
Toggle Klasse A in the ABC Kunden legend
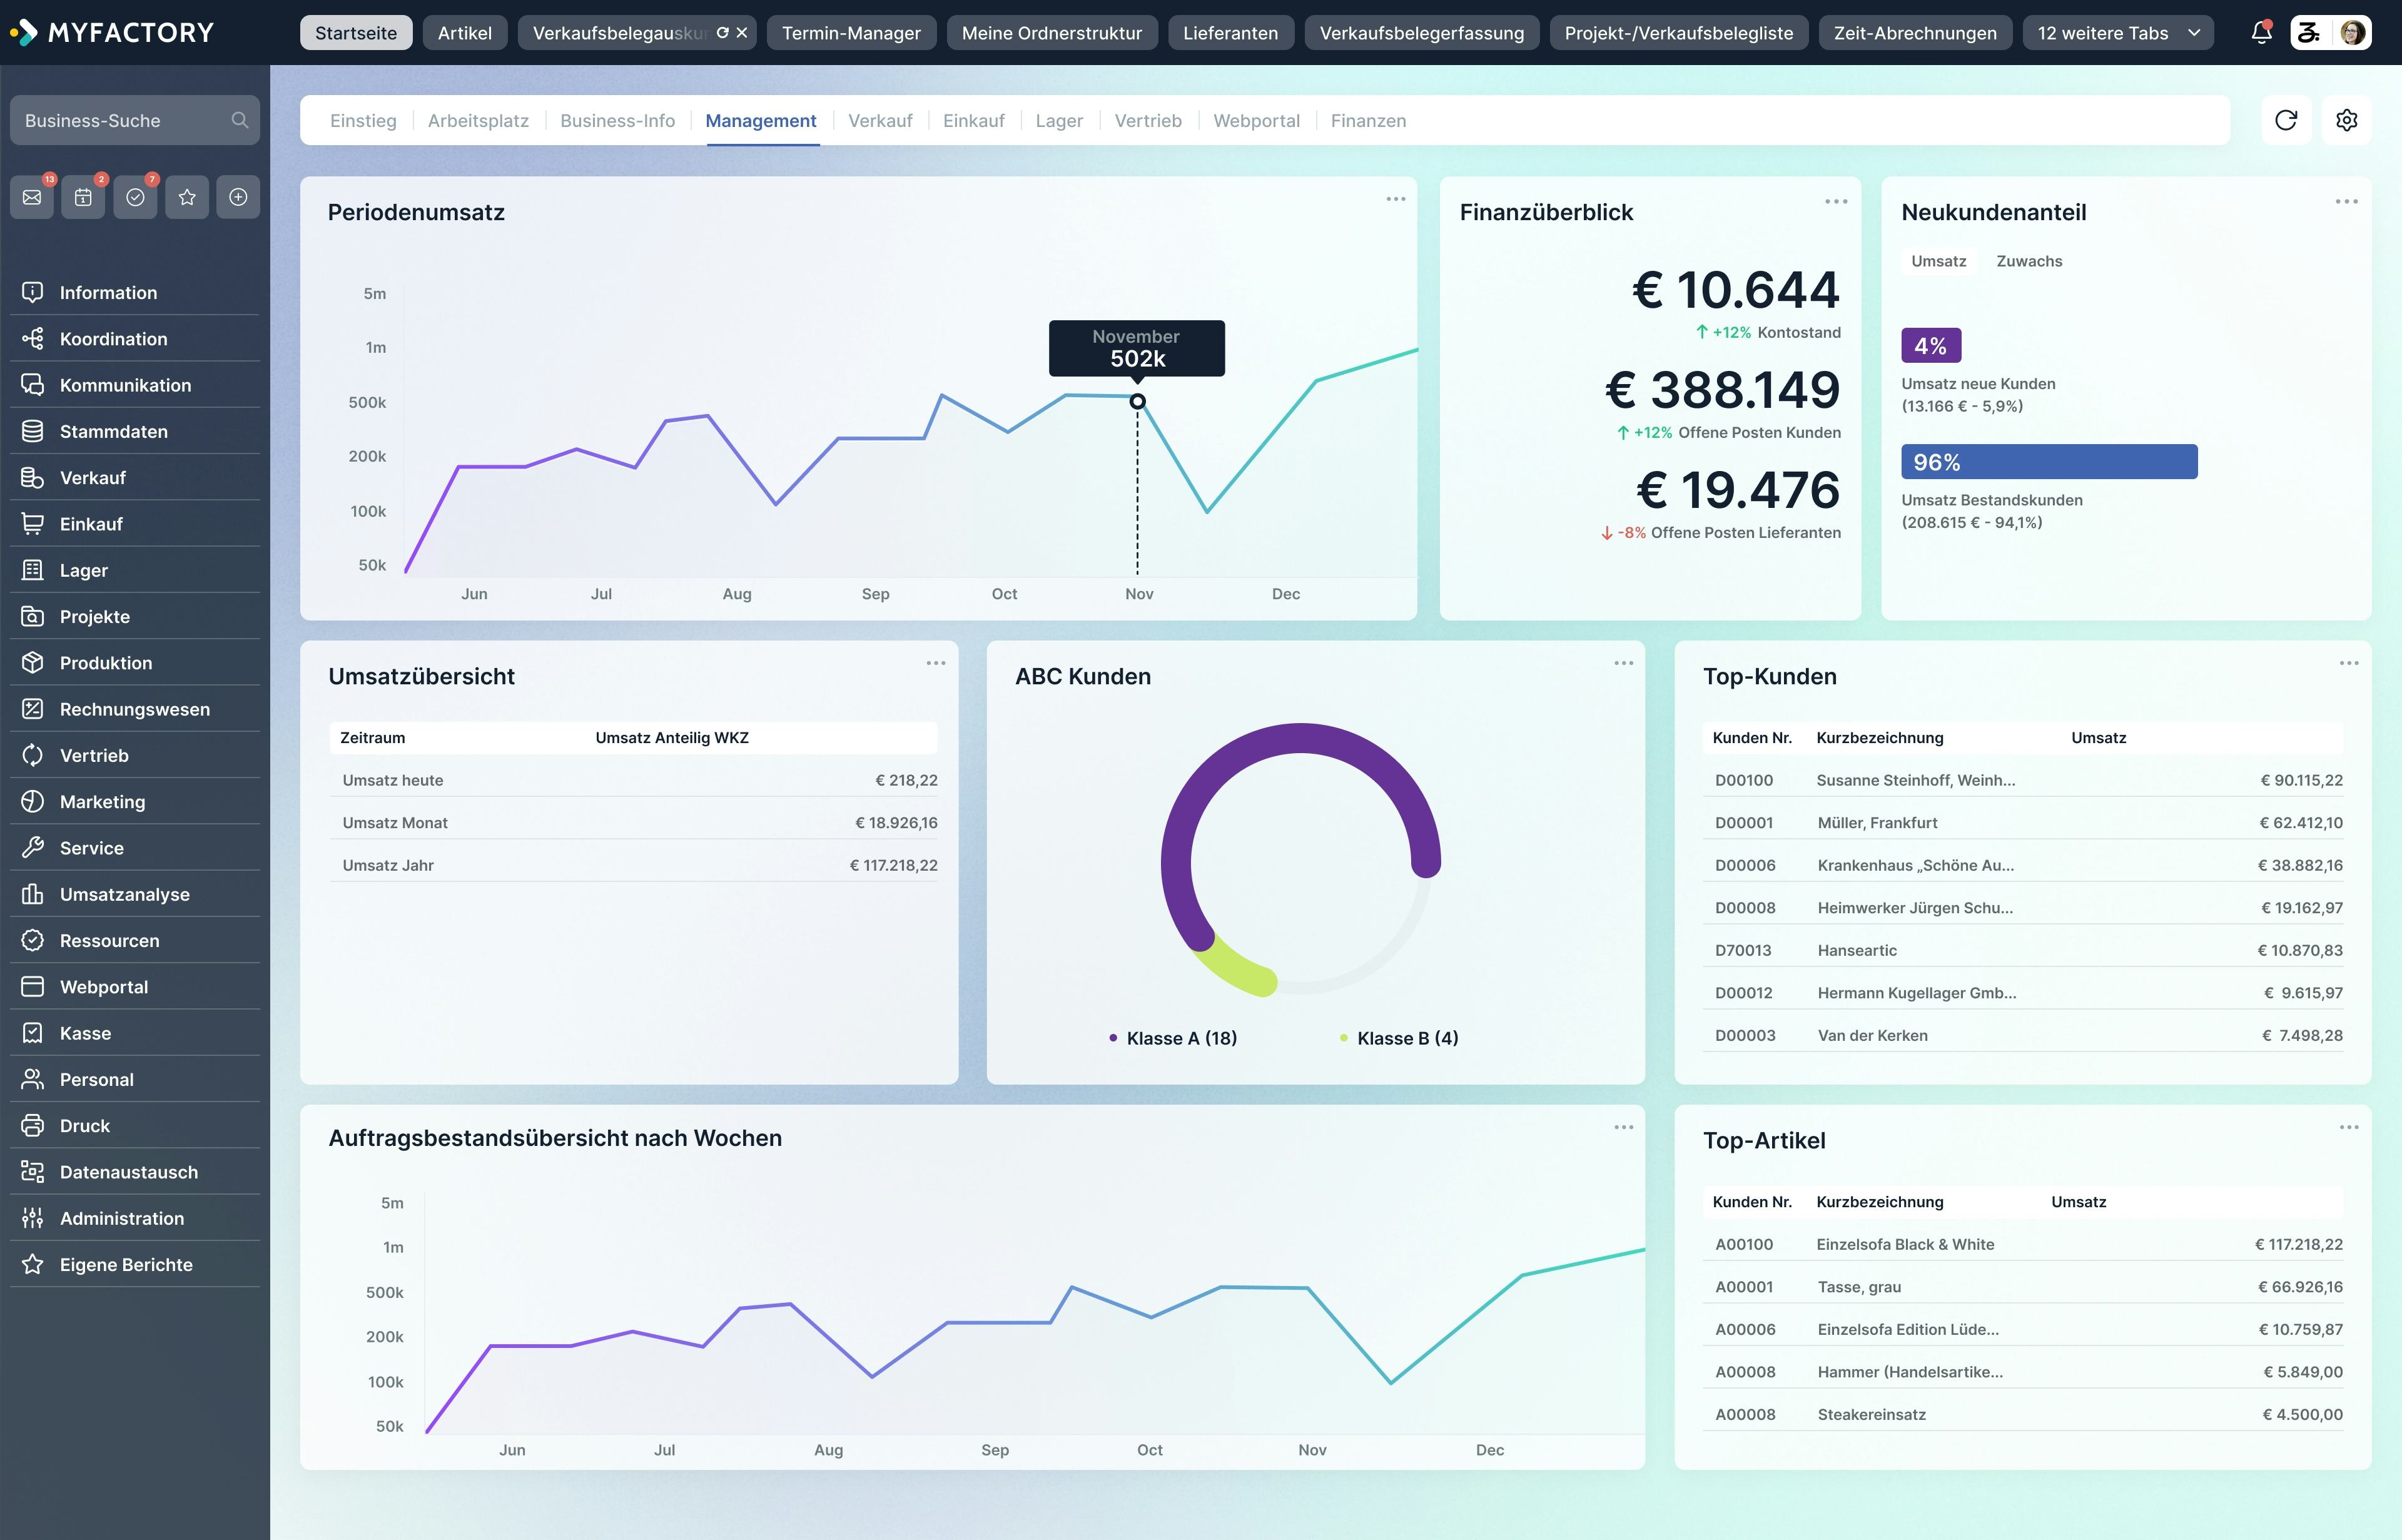[x=1180, y=1038]
